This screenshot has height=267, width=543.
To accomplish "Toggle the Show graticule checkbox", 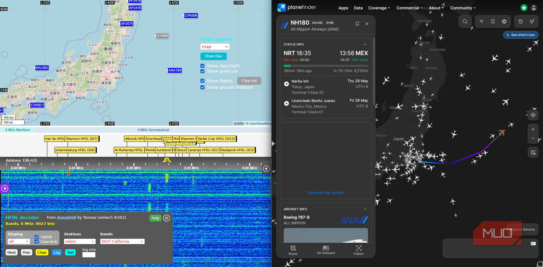I will (202, 71).
